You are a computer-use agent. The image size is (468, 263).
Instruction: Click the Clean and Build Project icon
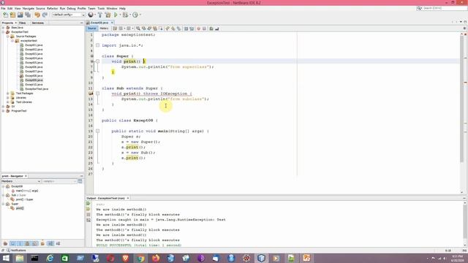click(x=107, y=15)
